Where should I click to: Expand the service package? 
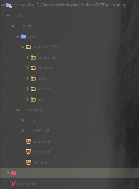(x=27, y=89)
